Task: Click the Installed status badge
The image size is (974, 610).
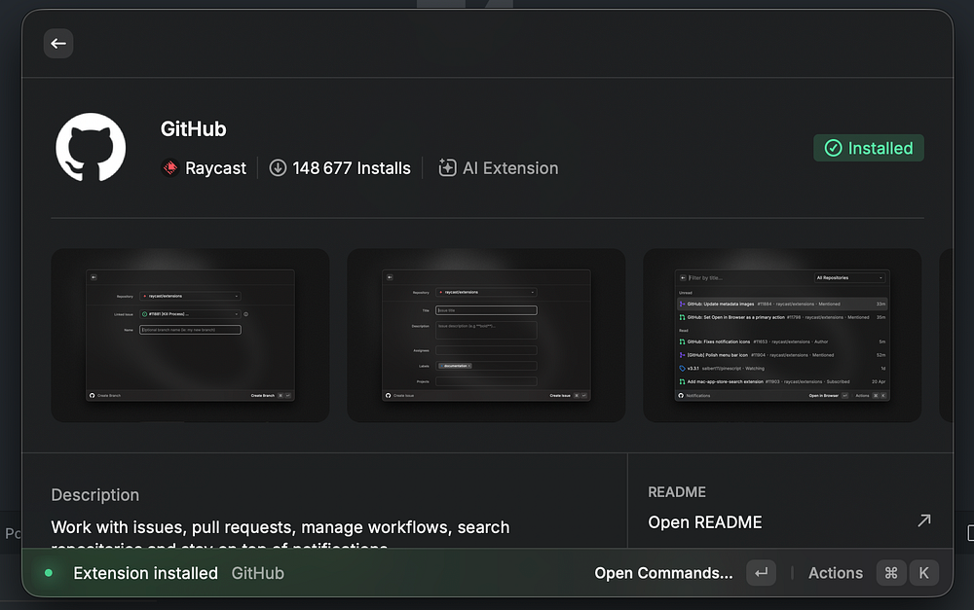Action: tap(869, 148)
